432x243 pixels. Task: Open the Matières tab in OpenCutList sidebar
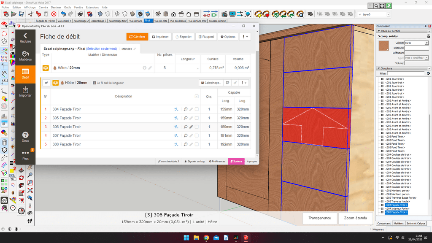tap(25, 56)
